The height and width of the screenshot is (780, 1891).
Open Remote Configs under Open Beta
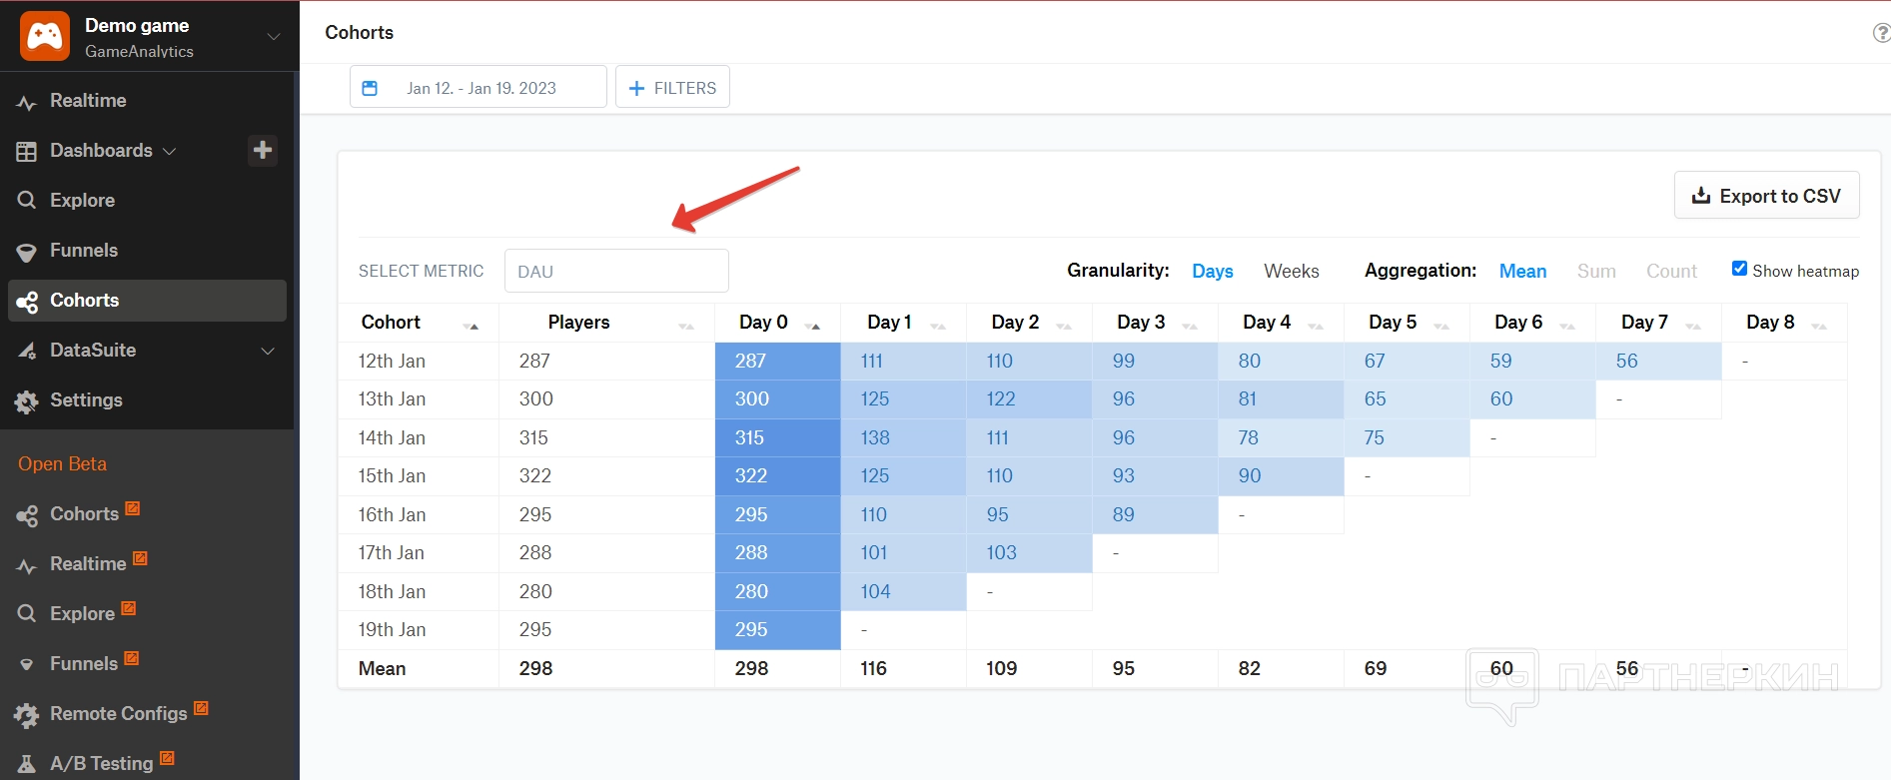118,713
